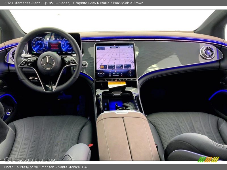Tap the camera view icon on bar
Viewport: 227px width, 170px height.
(112, 80)
